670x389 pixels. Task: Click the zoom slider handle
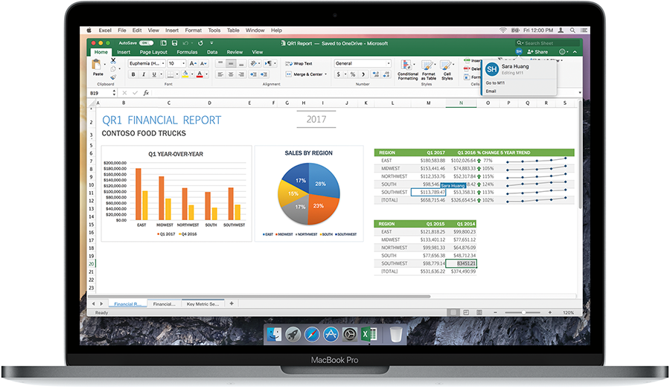[x=523, y=312]
